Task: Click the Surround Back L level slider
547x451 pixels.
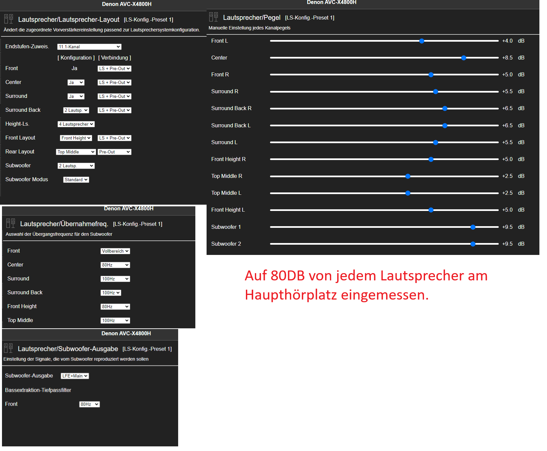Action: [x=384, y=126]
